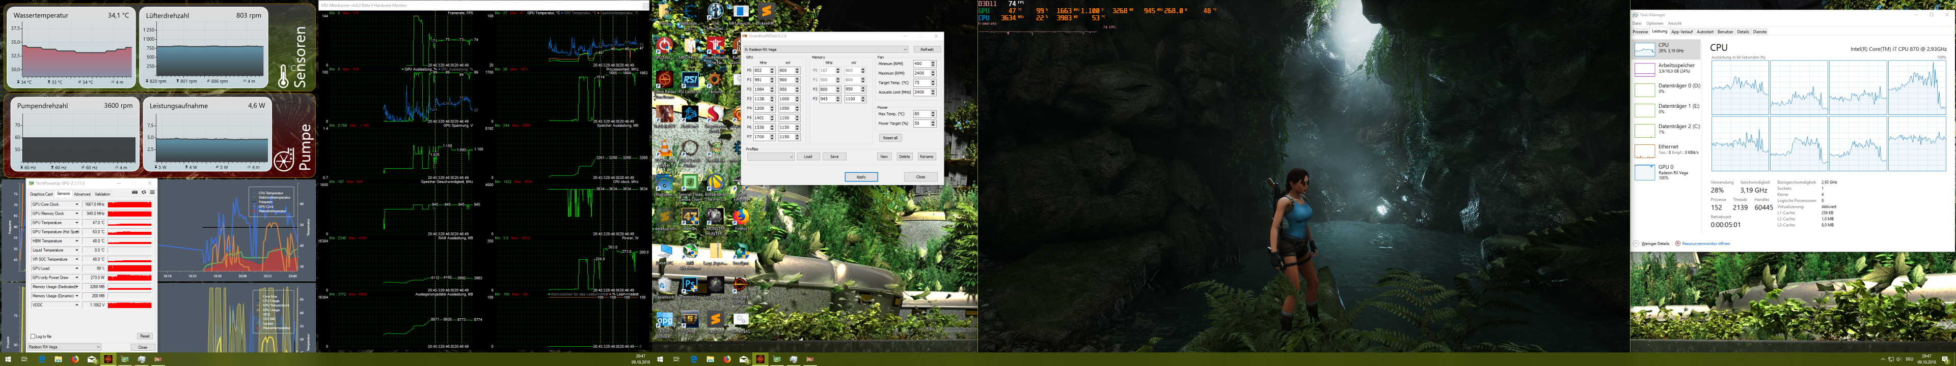Viewport: 1956px width, 366px height.
Task: Increase the Fan Maximum (RPM) stepper
Action: [934, 72]
